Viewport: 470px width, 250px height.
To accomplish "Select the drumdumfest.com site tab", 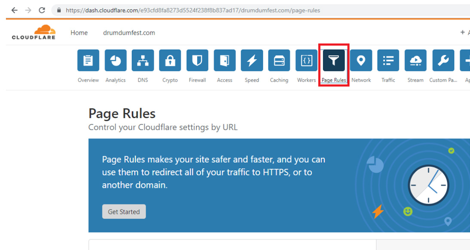I will (129, 33).
